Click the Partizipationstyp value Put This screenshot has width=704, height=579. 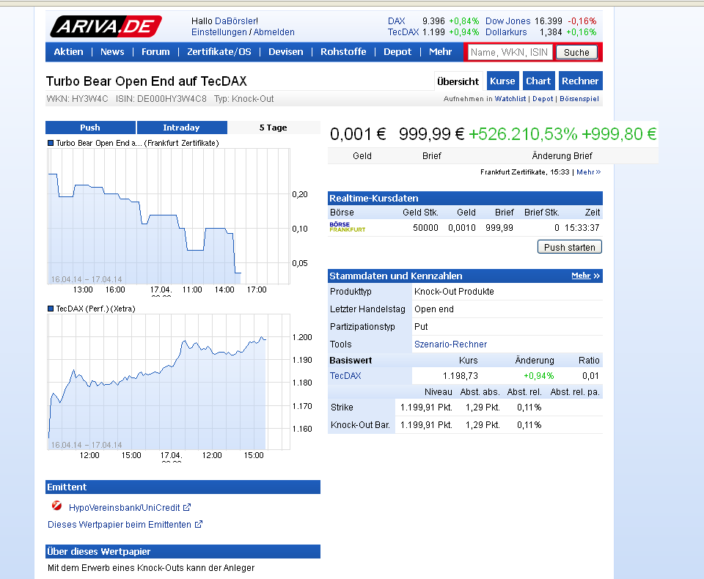tap(421, 327)
